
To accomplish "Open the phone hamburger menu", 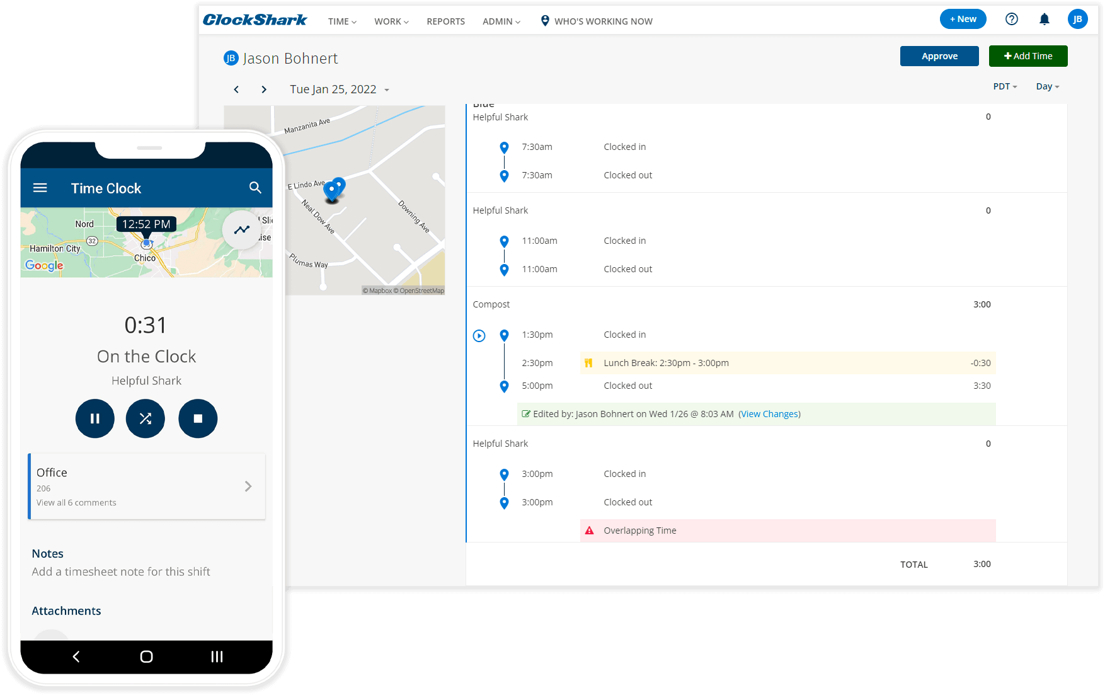I will (40, 188).
